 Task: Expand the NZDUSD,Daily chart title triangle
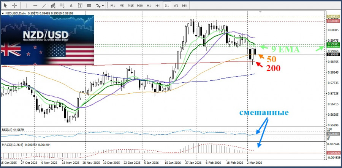pos(3,13)
